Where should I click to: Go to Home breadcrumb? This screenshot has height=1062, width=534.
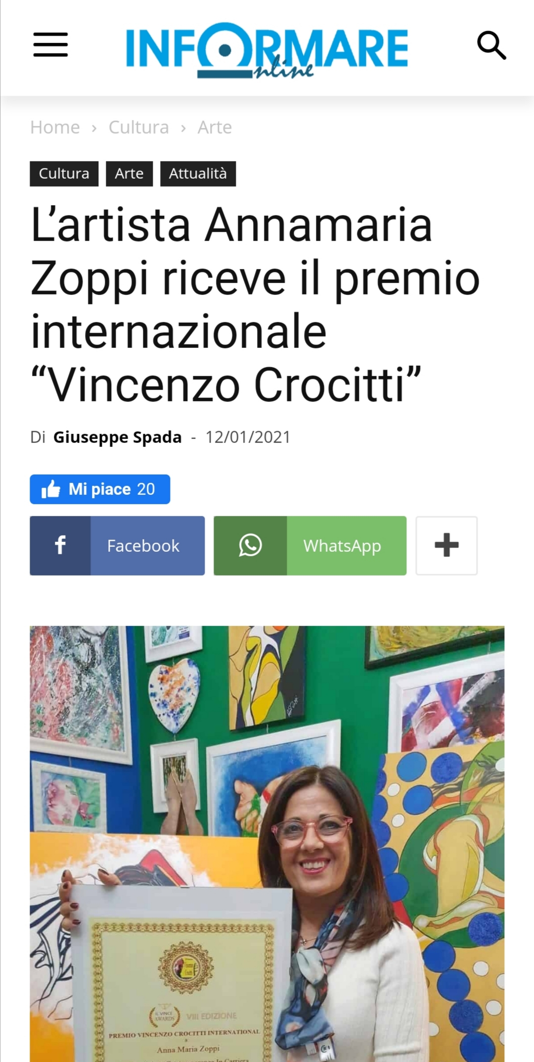[x=55, y=127]
